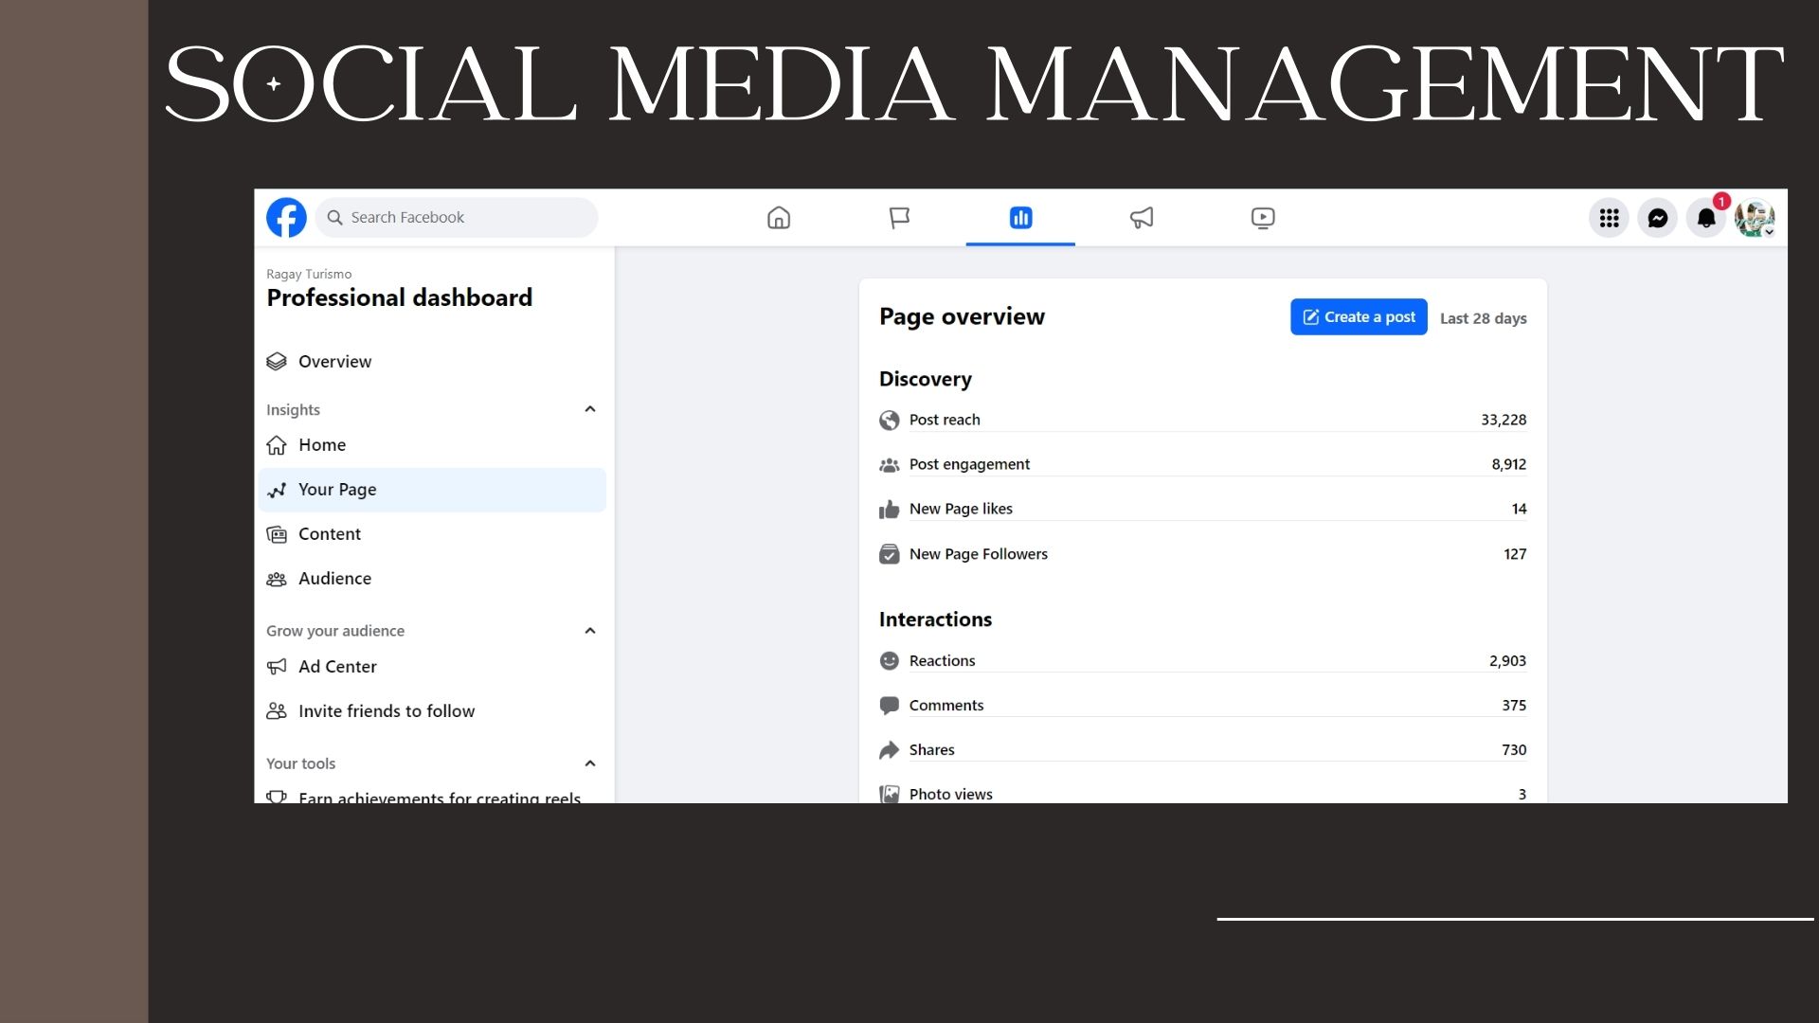Open the Last 28 days range
The image size is (1819, 1023).
click(1483, 318)
